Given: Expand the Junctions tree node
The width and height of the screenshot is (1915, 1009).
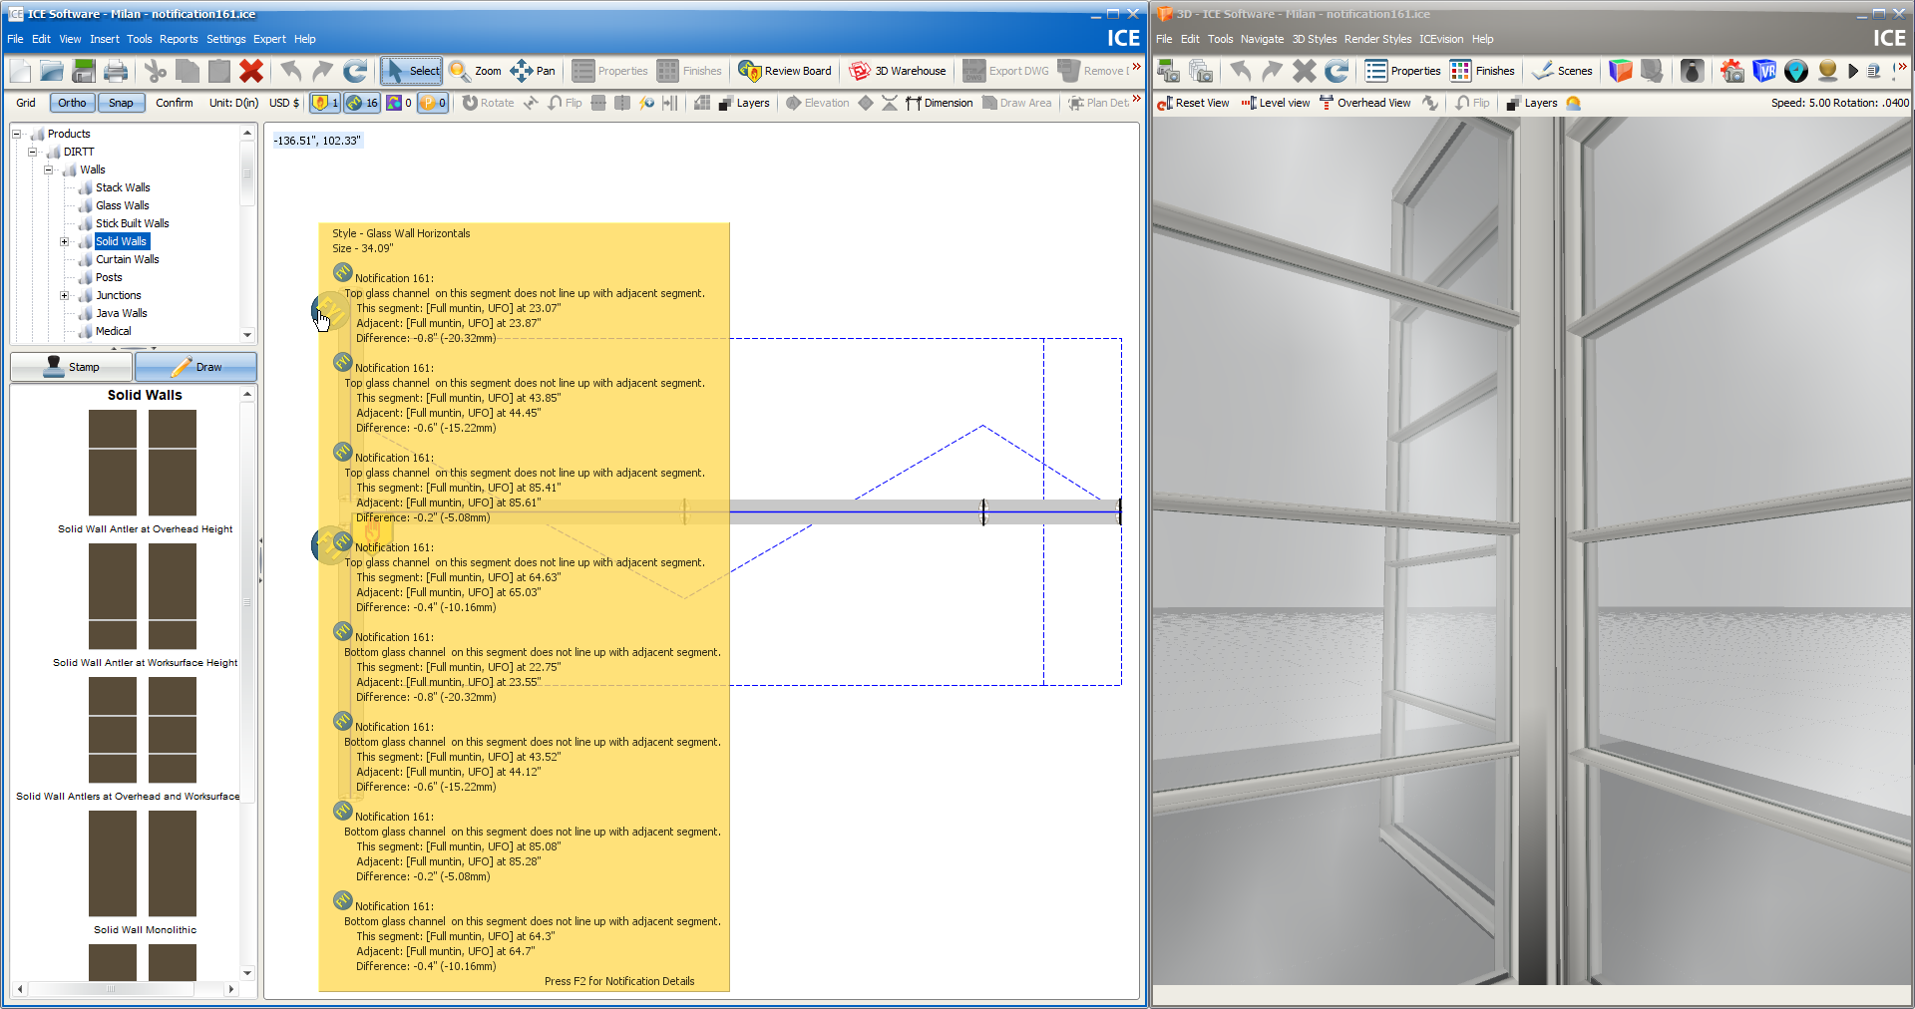Looking at the screenshot, I should coord(65,295).
